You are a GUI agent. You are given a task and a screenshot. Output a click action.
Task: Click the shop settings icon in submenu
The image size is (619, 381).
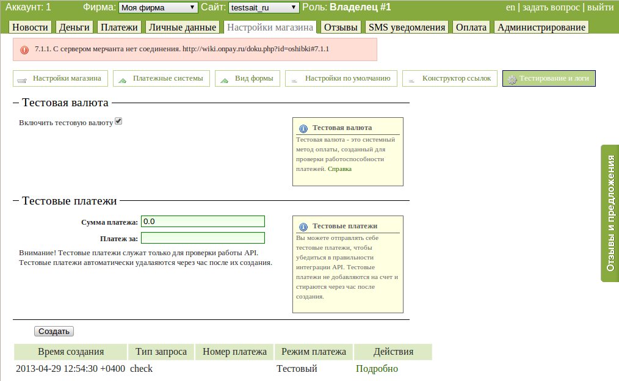(x=22, y=79)
